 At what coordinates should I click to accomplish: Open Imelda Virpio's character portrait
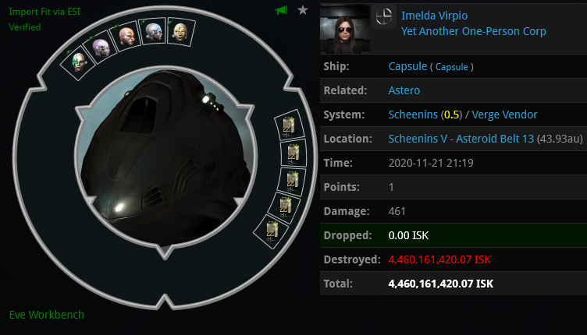pyautogui.click(x=345, y=29)
